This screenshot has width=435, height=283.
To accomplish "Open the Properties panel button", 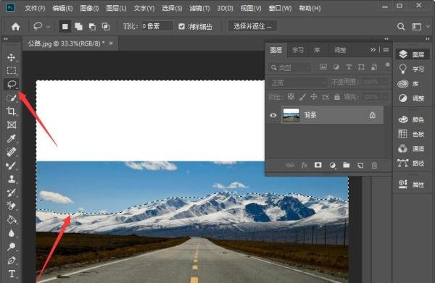I will coord(412,185).
